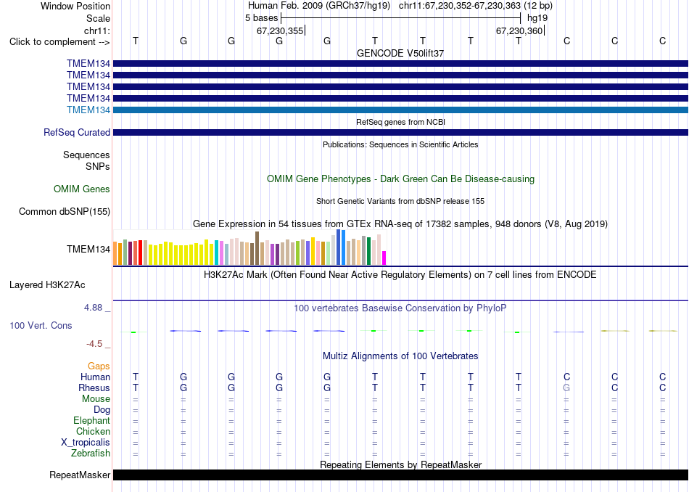The image size is (689, 492).
Task: Click the Sequences track label
Action: click(86, 155)
